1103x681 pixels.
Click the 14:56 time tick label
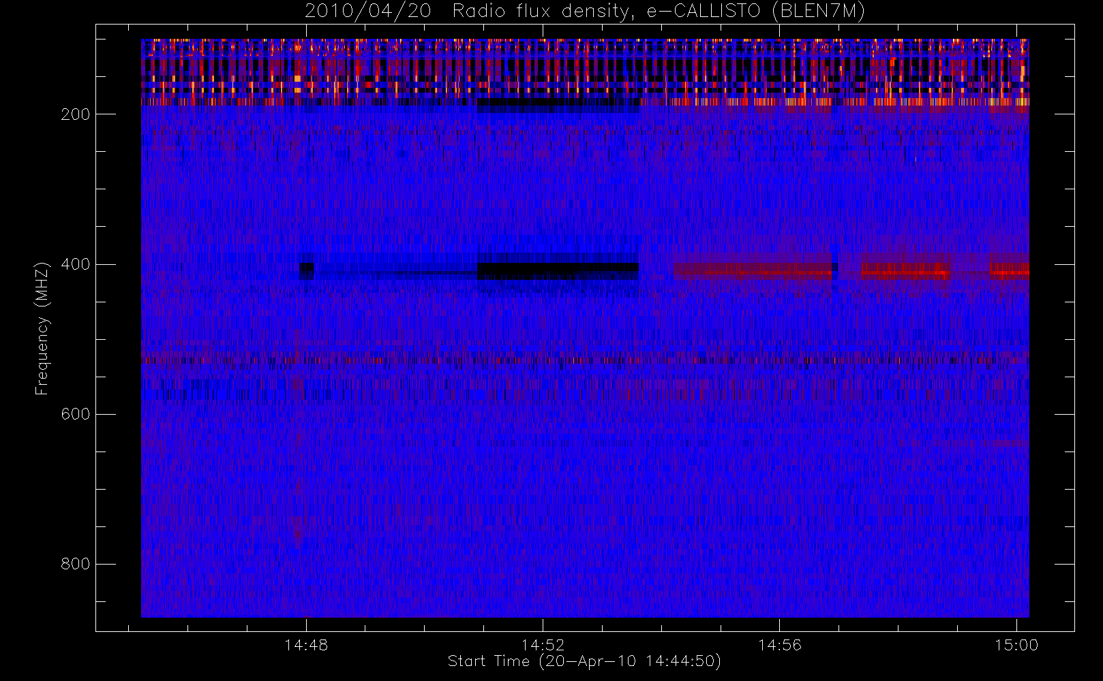(x=779, y=645)
